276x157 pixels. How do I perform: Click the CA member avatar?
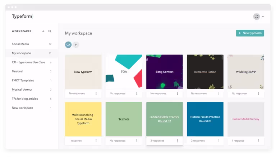68,45
